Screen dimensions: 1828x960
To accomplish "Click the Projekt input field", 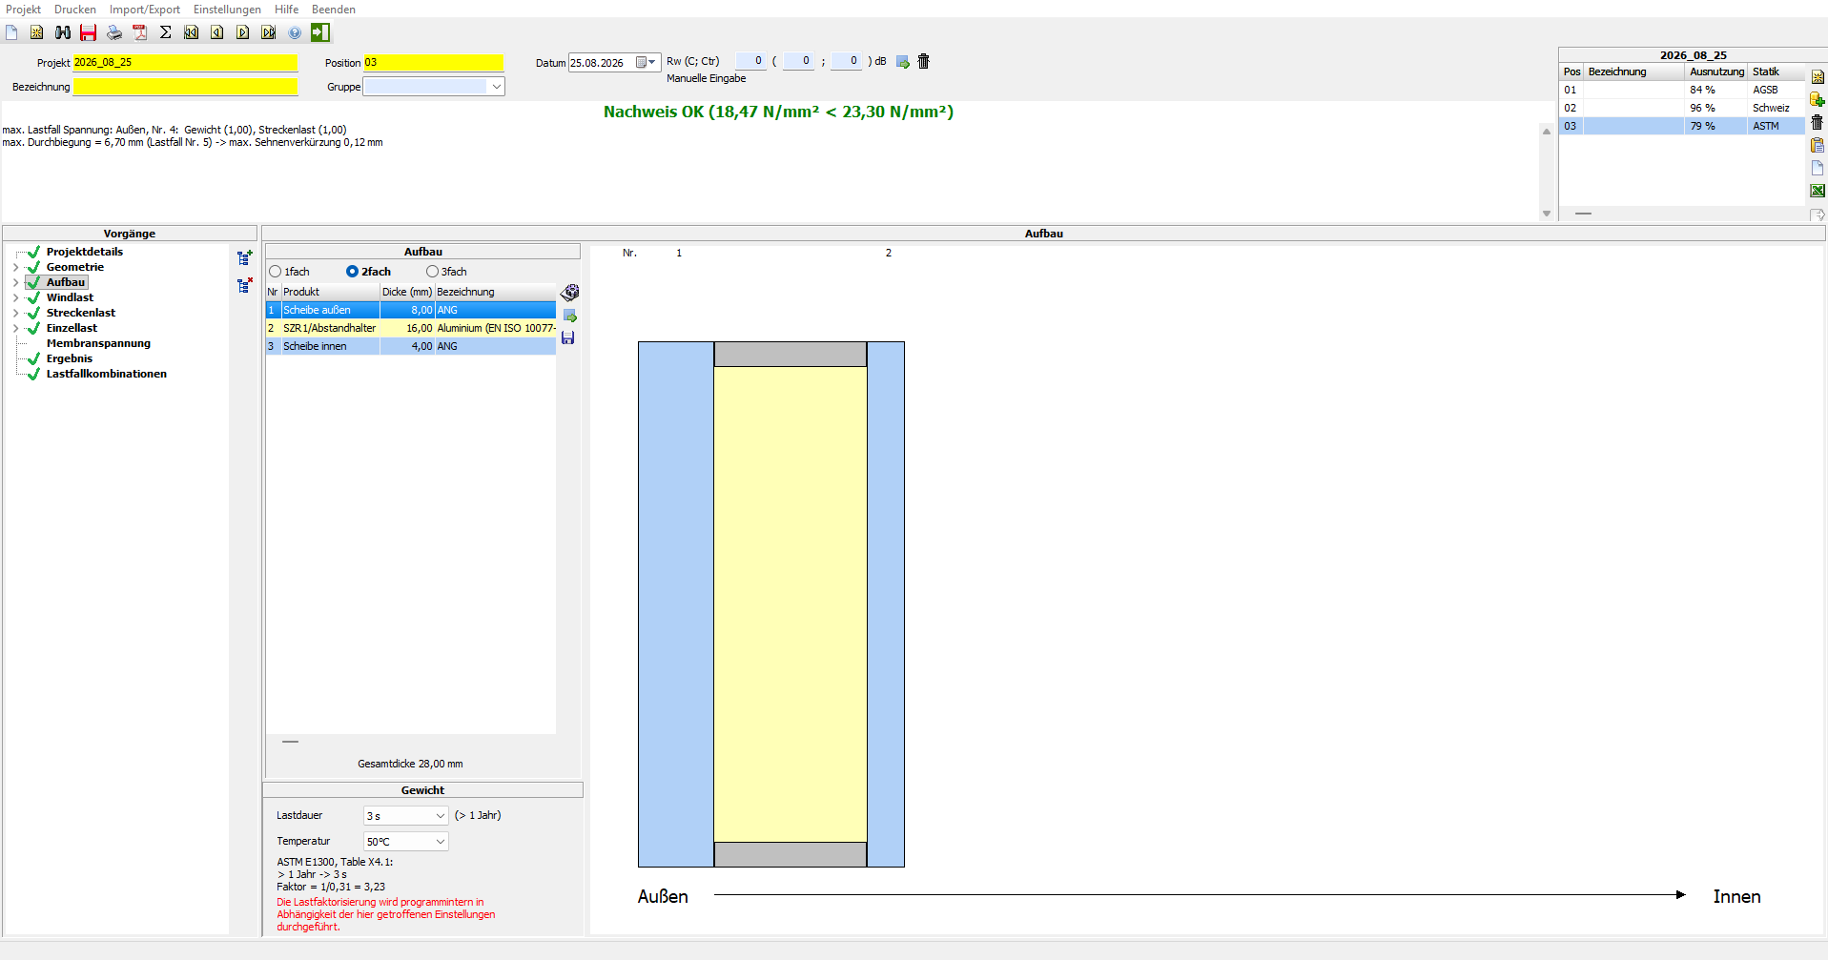I will coord(185,63).
